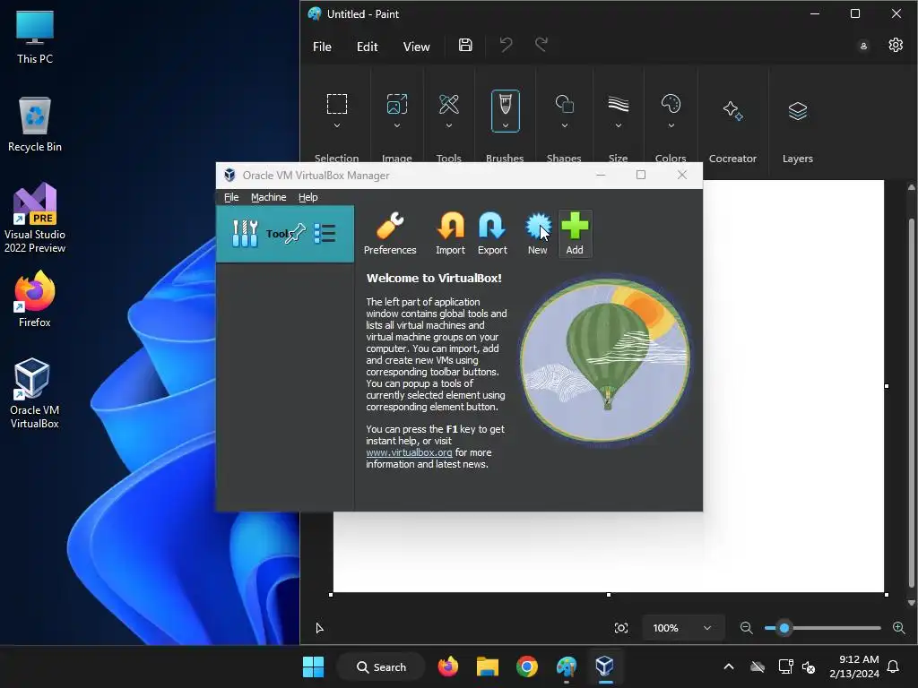Click the Paint zoom slider handle
918x688 pixels.
pos(784,628)
